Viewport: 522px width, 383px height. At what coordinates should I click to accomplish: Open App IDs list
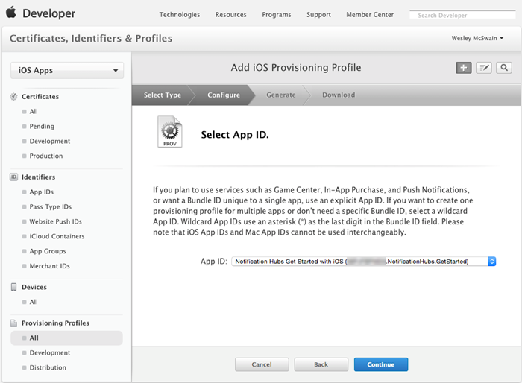42,191
